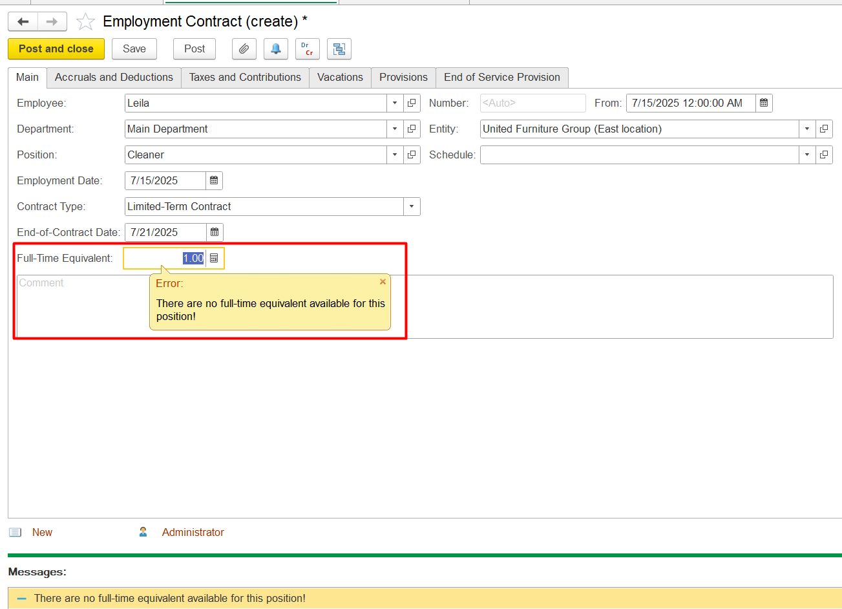Open the Provisions tab
Image resolution: width=842 pixels, height=609 pixels.
tap(403, 77)
